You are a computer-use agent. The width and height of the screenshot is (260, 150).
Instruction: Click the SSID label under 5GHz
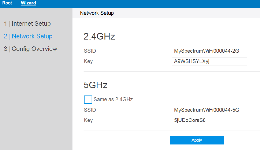[90, 110]
